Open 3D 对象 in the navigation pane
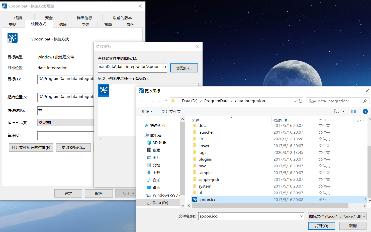The image size is (371, 232). point(156,143)
